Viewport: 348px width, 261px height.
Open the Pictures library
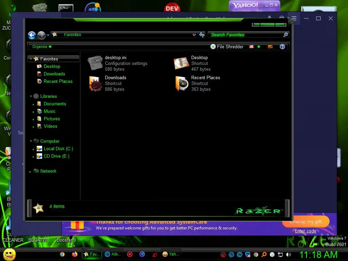pyautogui.click(x=52, y=119)
